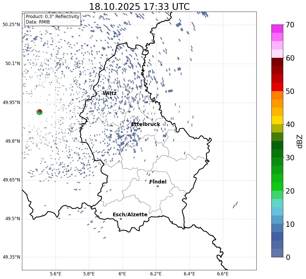Screen dimensions: 306x279
Task: Click the colorbar value 70
Action: [290, 25]
